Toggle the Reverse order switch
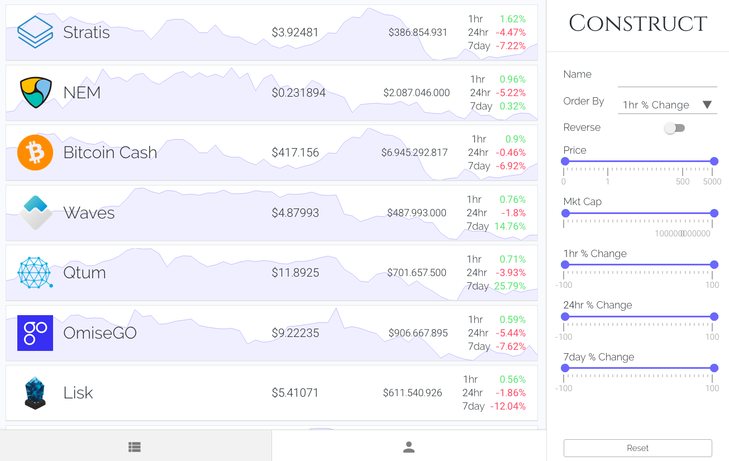Screen dimensions: 729x461 pyautogui.click(x=674, y=128)
